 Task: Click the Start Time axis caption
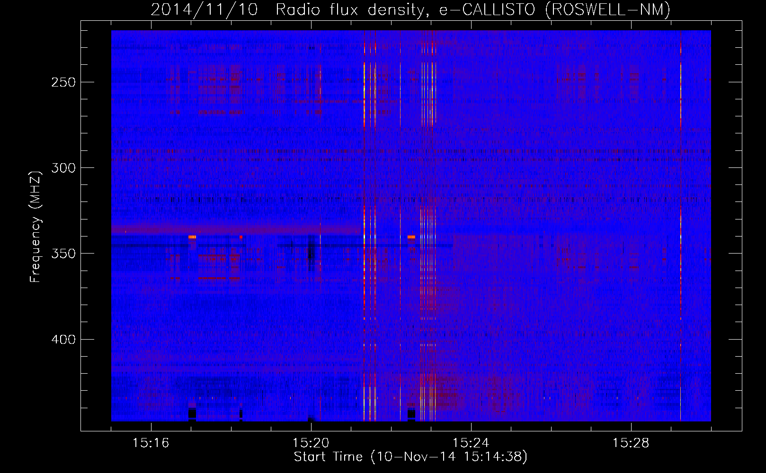(x=410, y=457)
